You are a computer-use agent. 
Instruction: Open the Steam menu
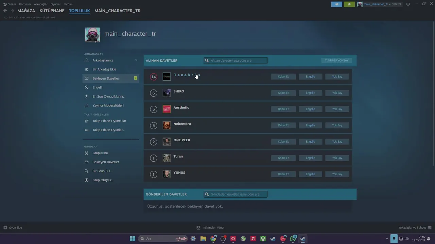pos(10,4)
